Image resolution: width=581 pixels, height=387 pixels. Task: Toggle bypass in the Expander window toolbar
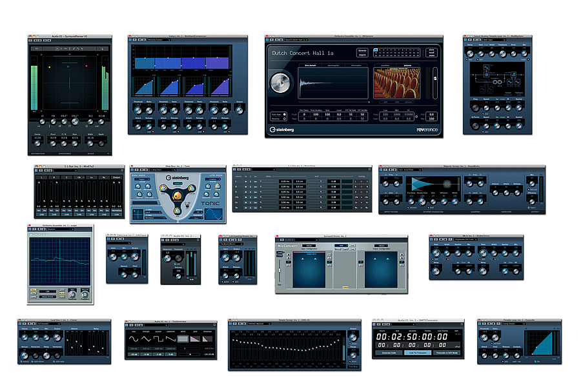click(x=480, y=324)
